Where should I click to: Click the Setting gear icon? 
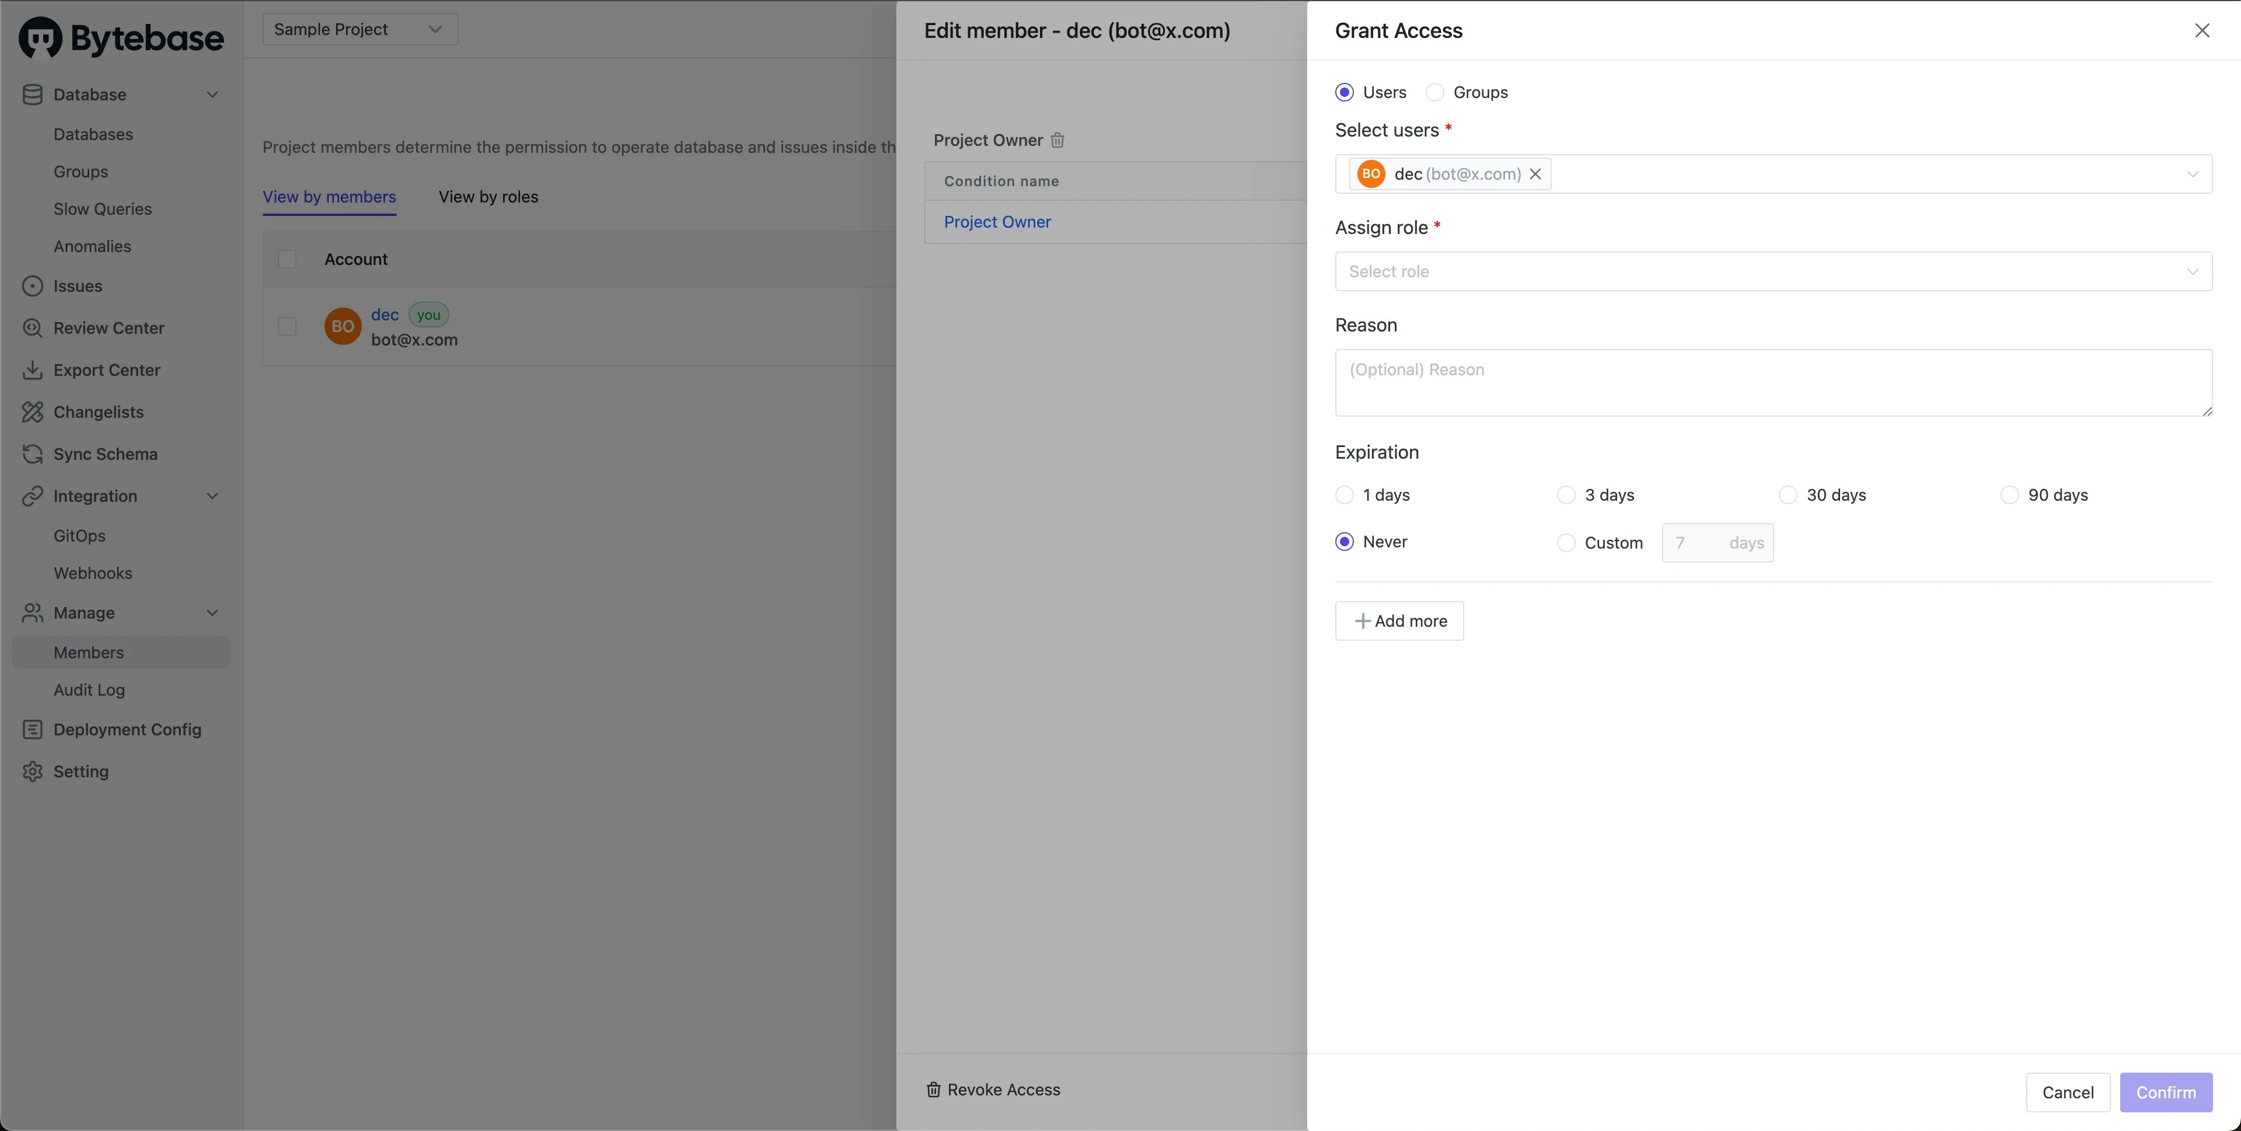click(32, 772)
